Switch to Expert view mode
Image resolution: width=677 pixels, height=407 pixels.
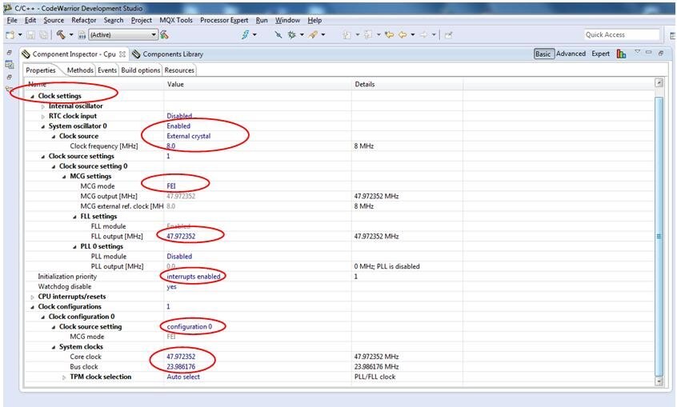coord(600,54)
